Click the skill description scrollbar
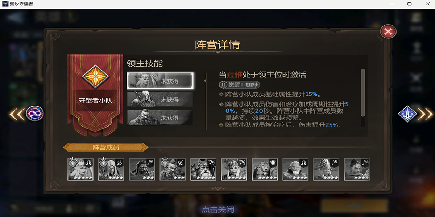Viewport: 435px width, 217px height. (362, 93)
